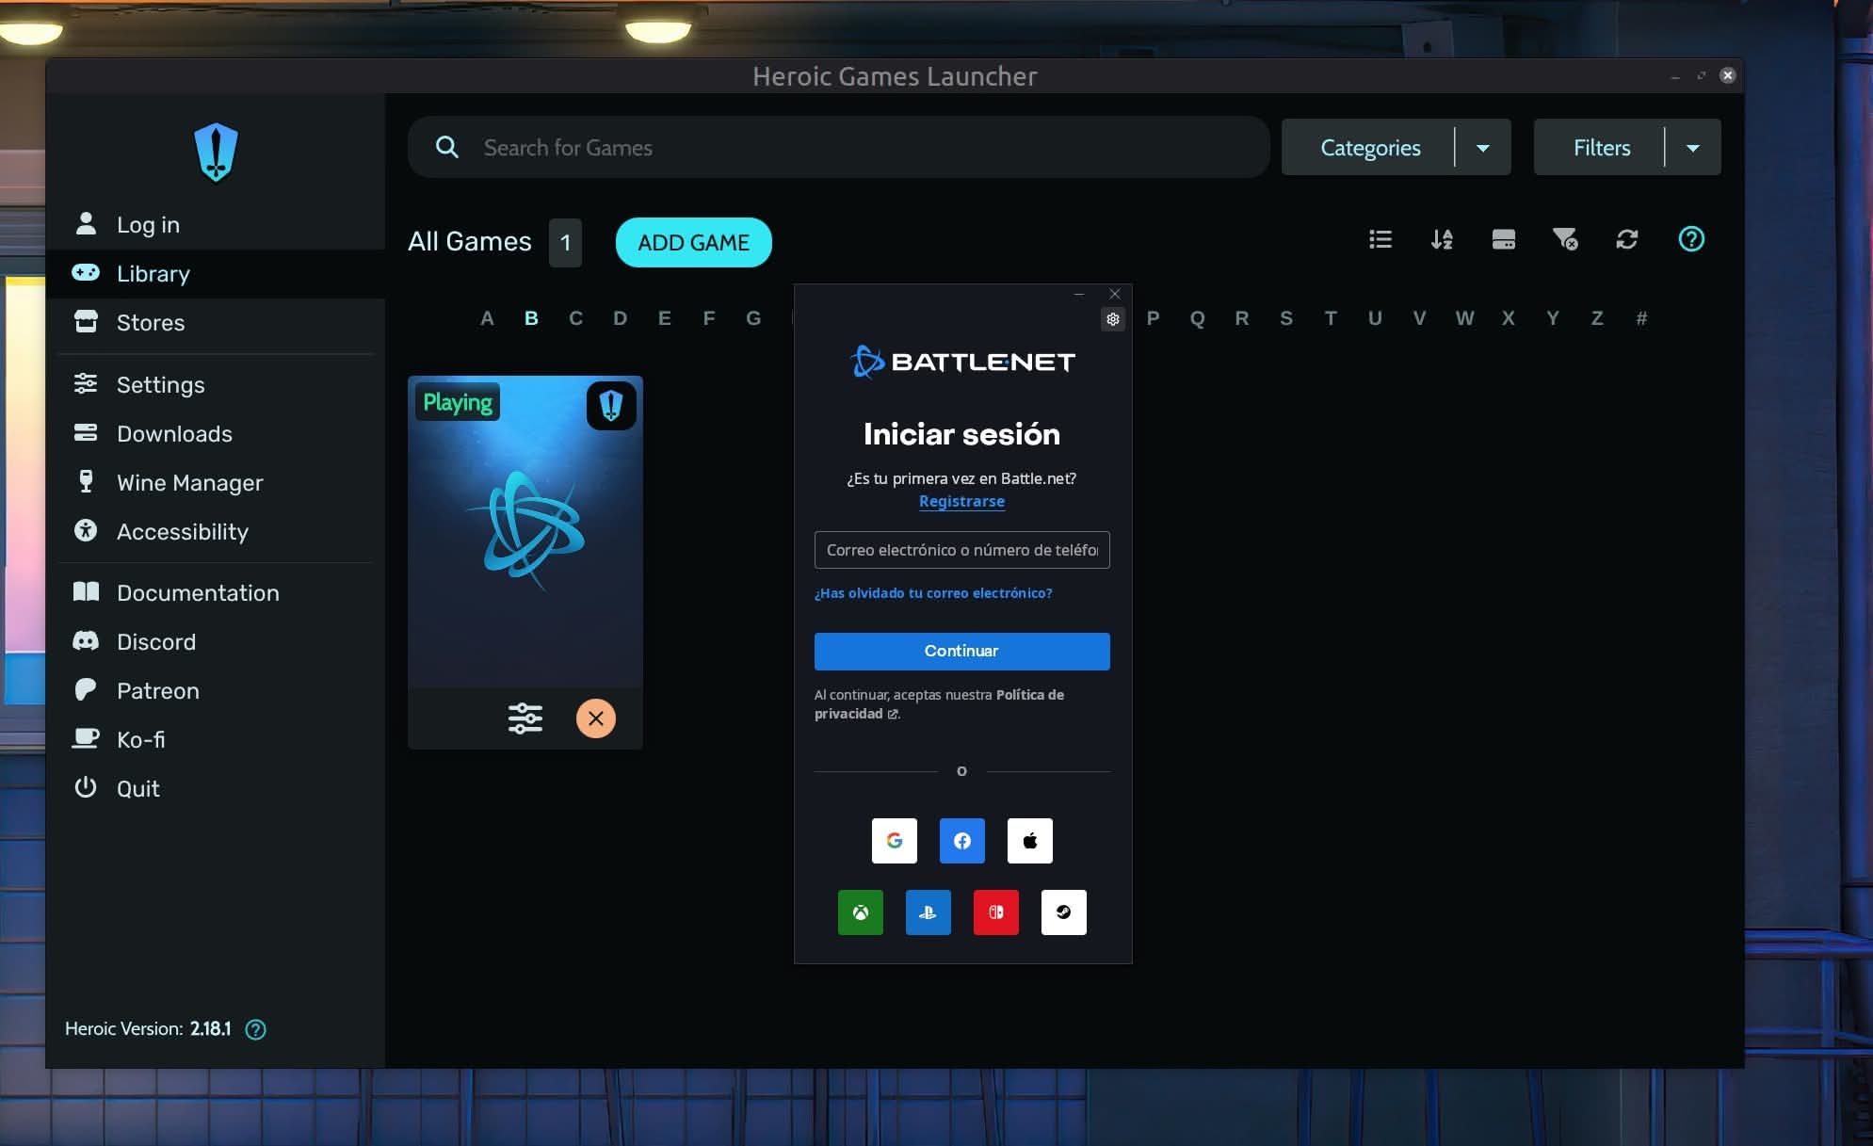This screenshot has height=1146, width=1873.
Task: Open Heroic library help
Action: pos(1691,239)
